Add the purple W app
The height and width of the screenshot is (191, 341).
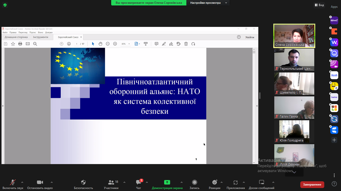click(334, 42)
